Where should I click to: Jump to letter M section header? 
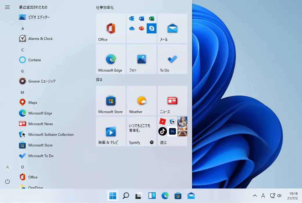click(22, 92)
